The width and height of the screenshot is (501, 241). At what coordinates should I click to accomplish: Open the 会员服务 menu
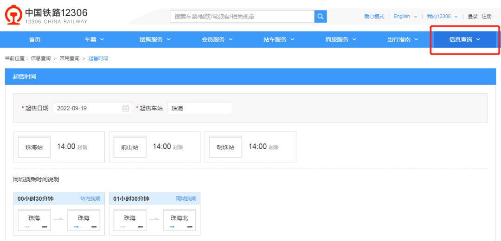[217, 40]
